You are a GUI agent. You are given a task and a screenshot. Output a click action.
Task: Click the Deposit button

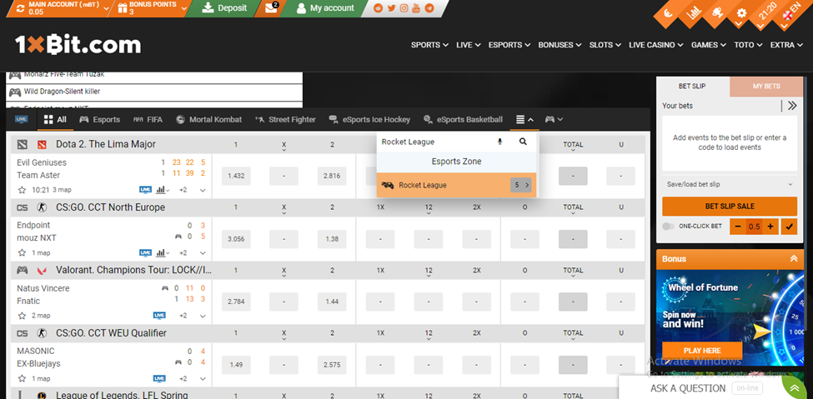(224, 8)
